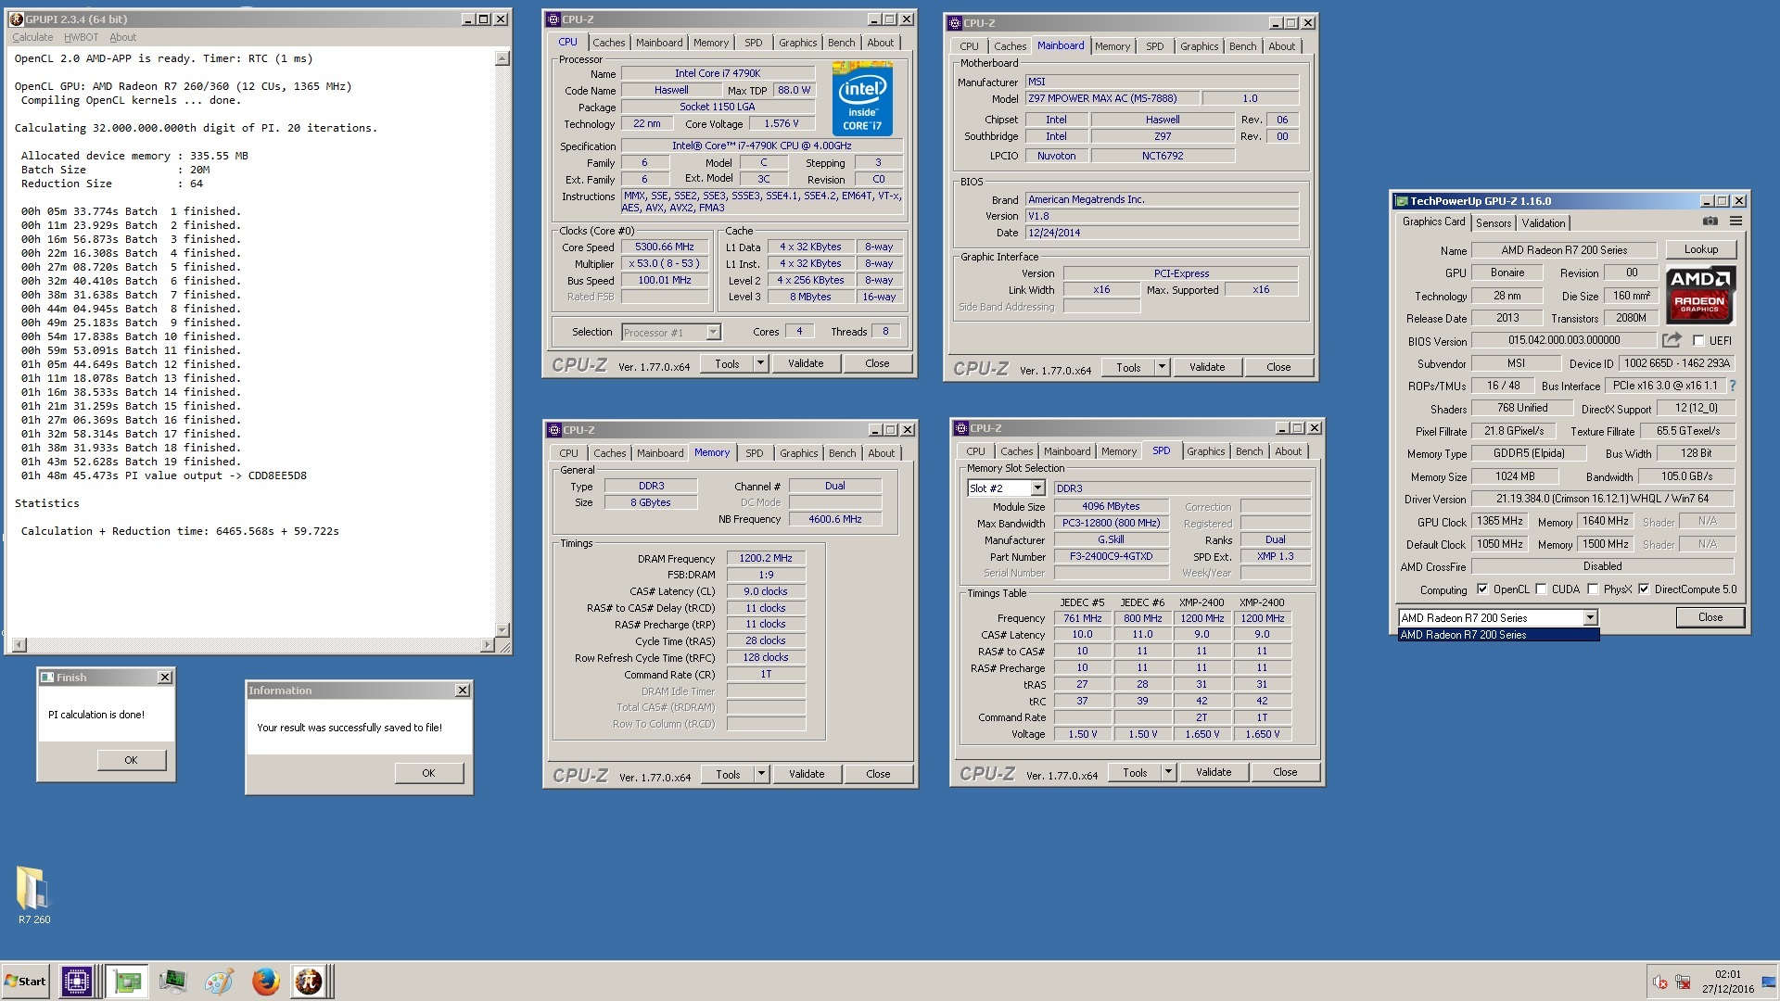Open the HWBOT menu in GPUPI
The width and height of the screenshot is (1780, 1001).
point(81,37)
